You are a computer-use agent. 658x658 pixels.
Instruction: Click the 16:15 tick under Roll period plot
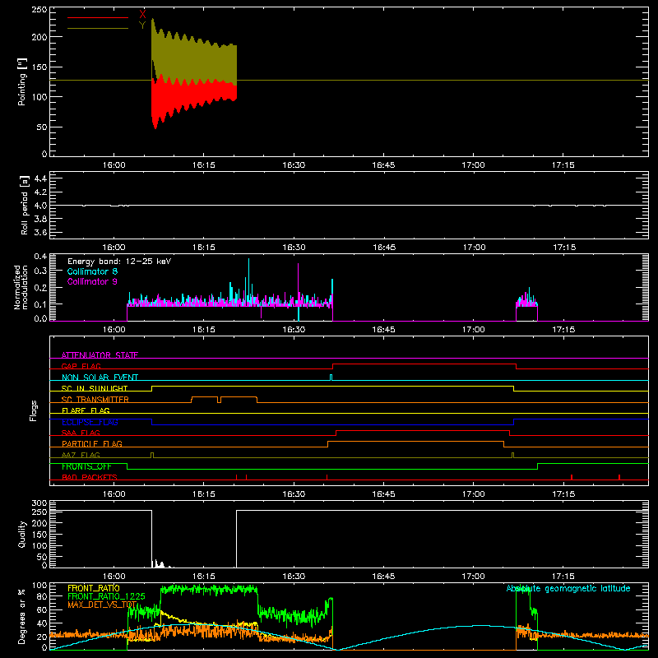[204, 248]
